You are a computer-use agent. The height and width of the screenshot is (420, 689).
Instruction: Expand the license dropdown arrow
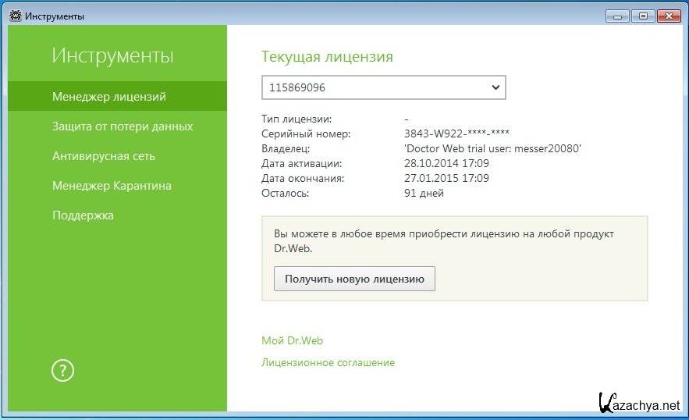click(x=495, y=88)
